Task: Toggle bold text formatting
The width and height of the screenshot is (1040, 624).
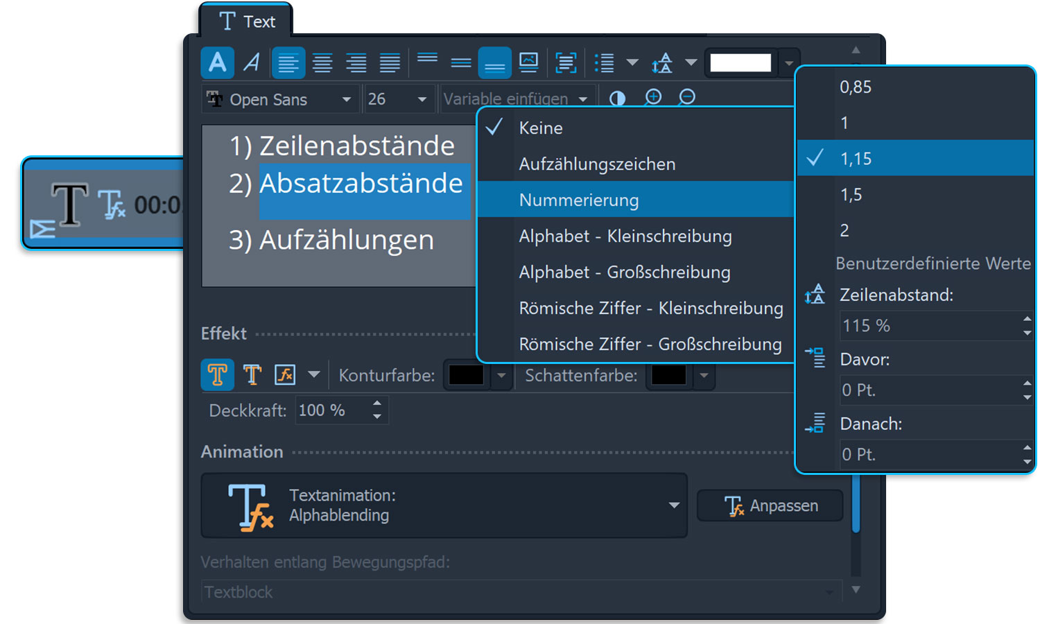Action: tap(217, 63)
